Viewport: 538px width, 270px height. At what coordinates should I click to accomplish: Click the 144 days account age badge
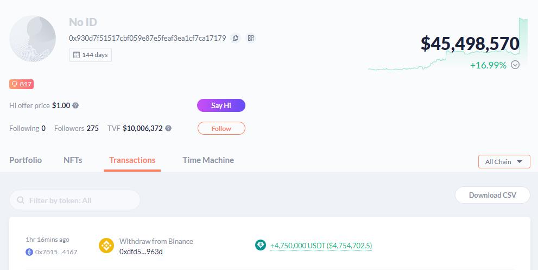coord(90,55)
